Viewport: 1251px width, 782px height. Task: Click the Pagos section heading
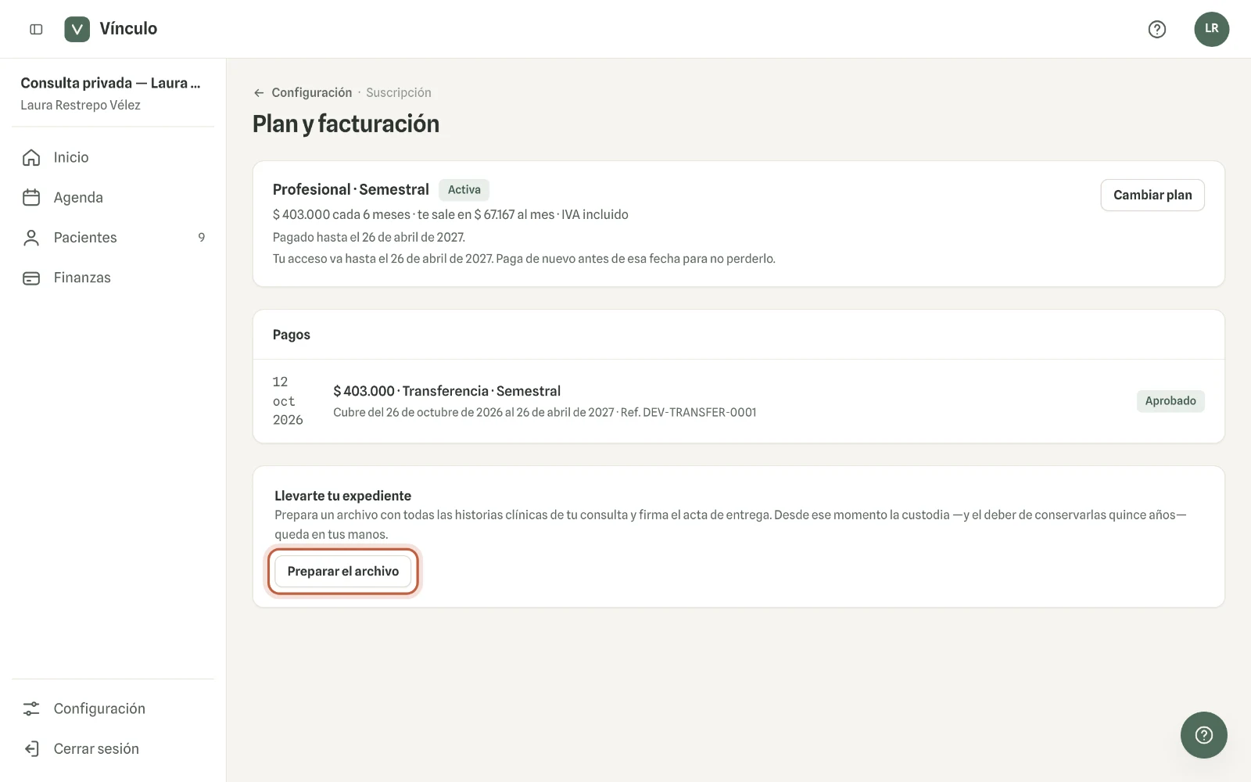pos(292,335)
